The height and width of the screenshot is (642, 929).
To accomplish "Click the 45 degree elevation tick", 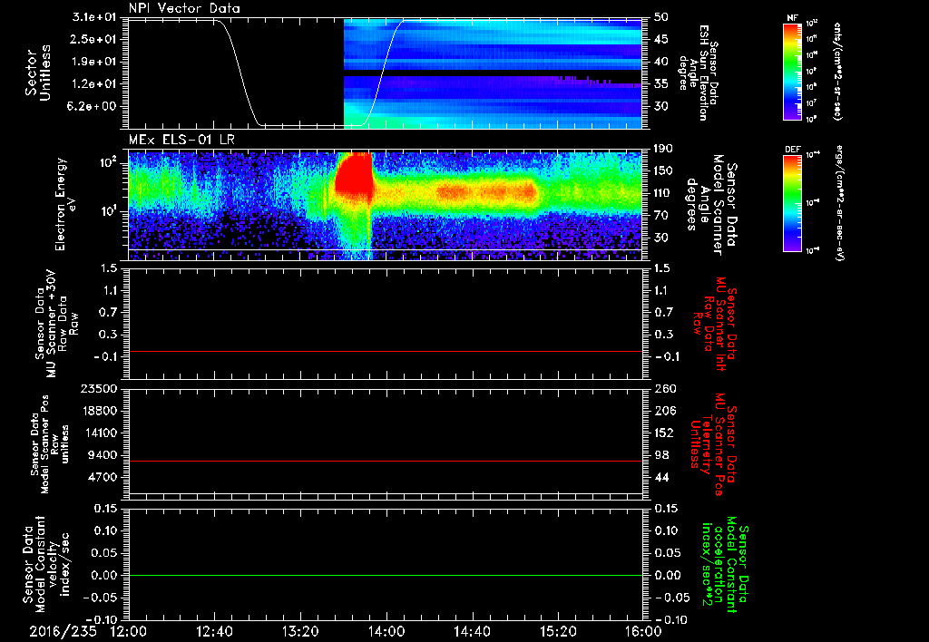I will pos(661,40).
